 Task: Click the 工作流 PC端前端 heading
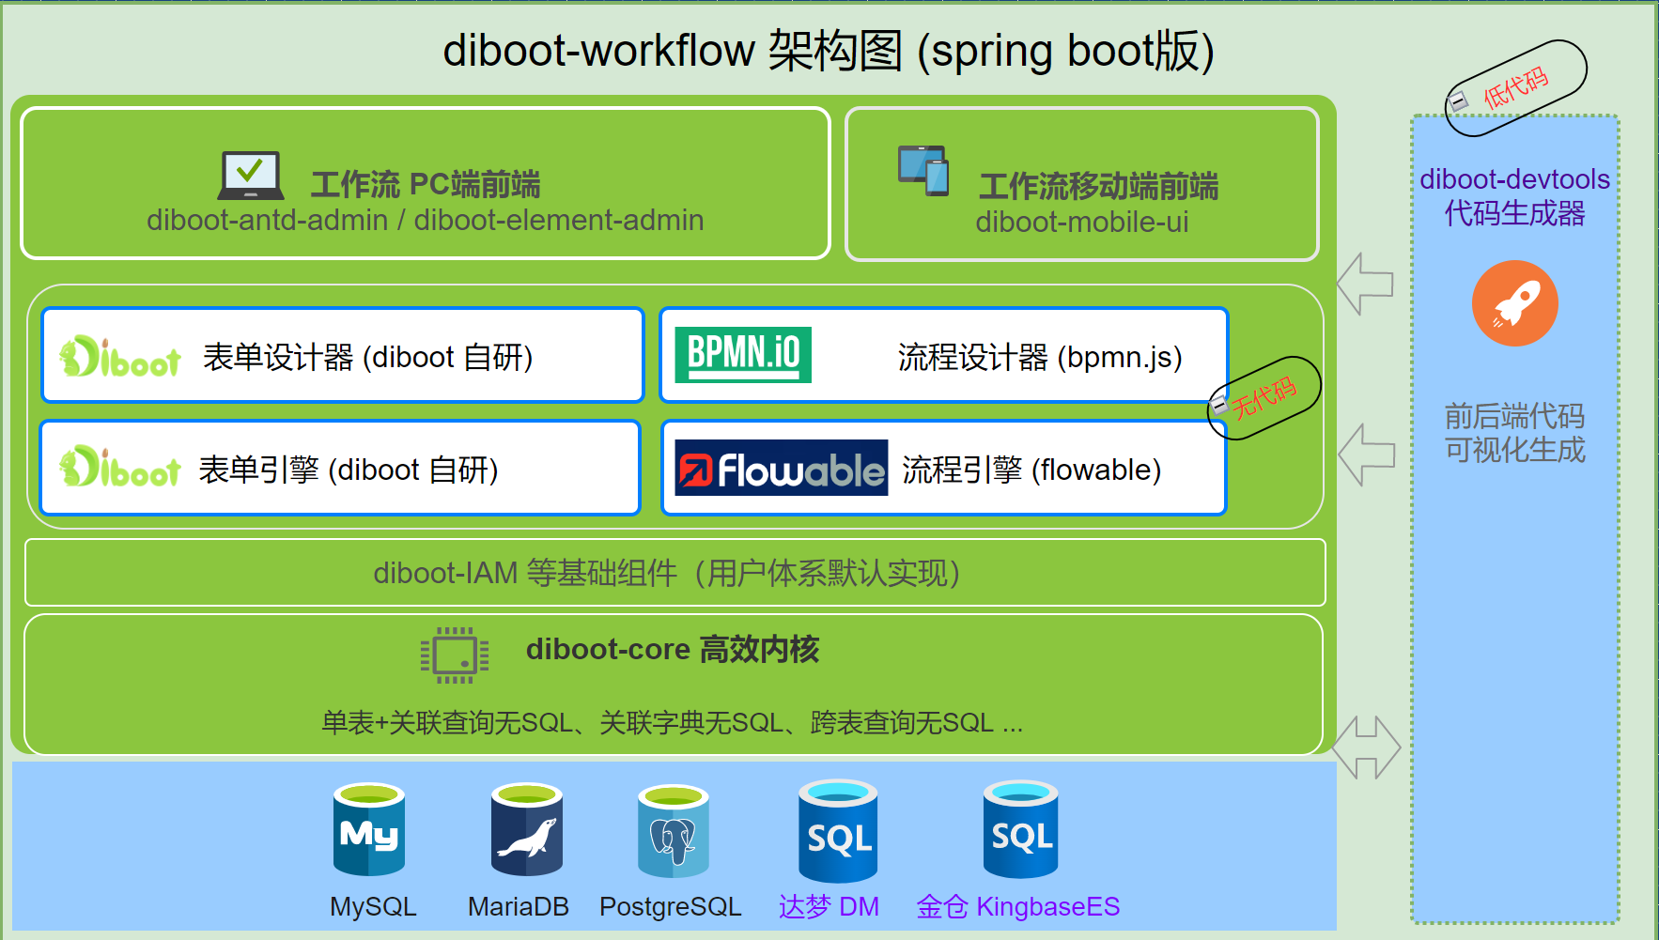click(x=426, y=184)
